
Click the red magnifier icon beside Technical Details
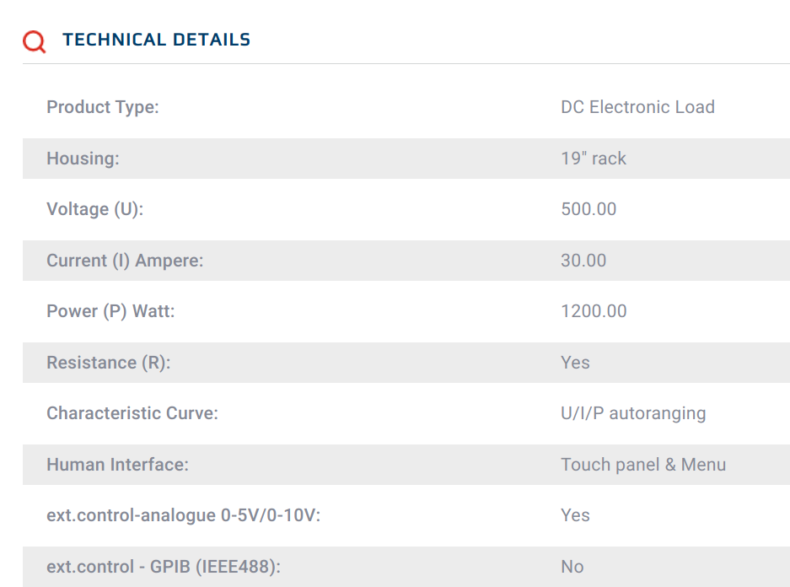point(35,41)
